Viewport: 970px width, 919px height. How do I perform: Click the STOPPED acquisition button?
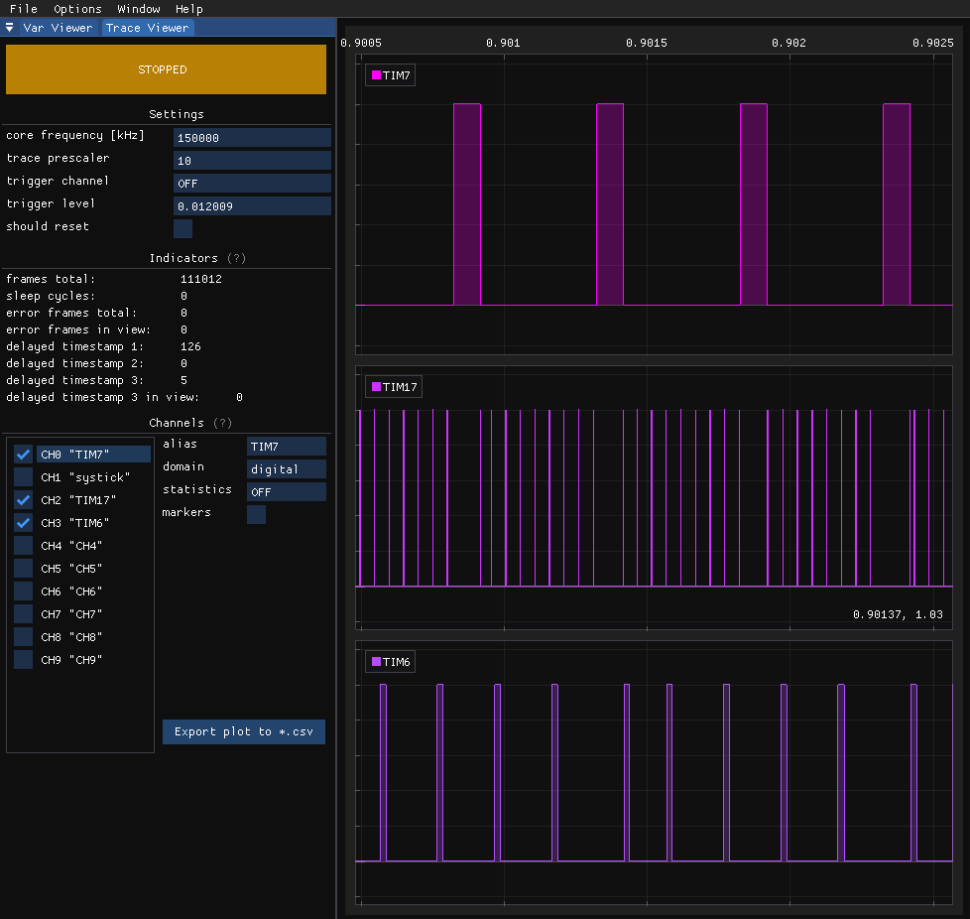point(166,69)
